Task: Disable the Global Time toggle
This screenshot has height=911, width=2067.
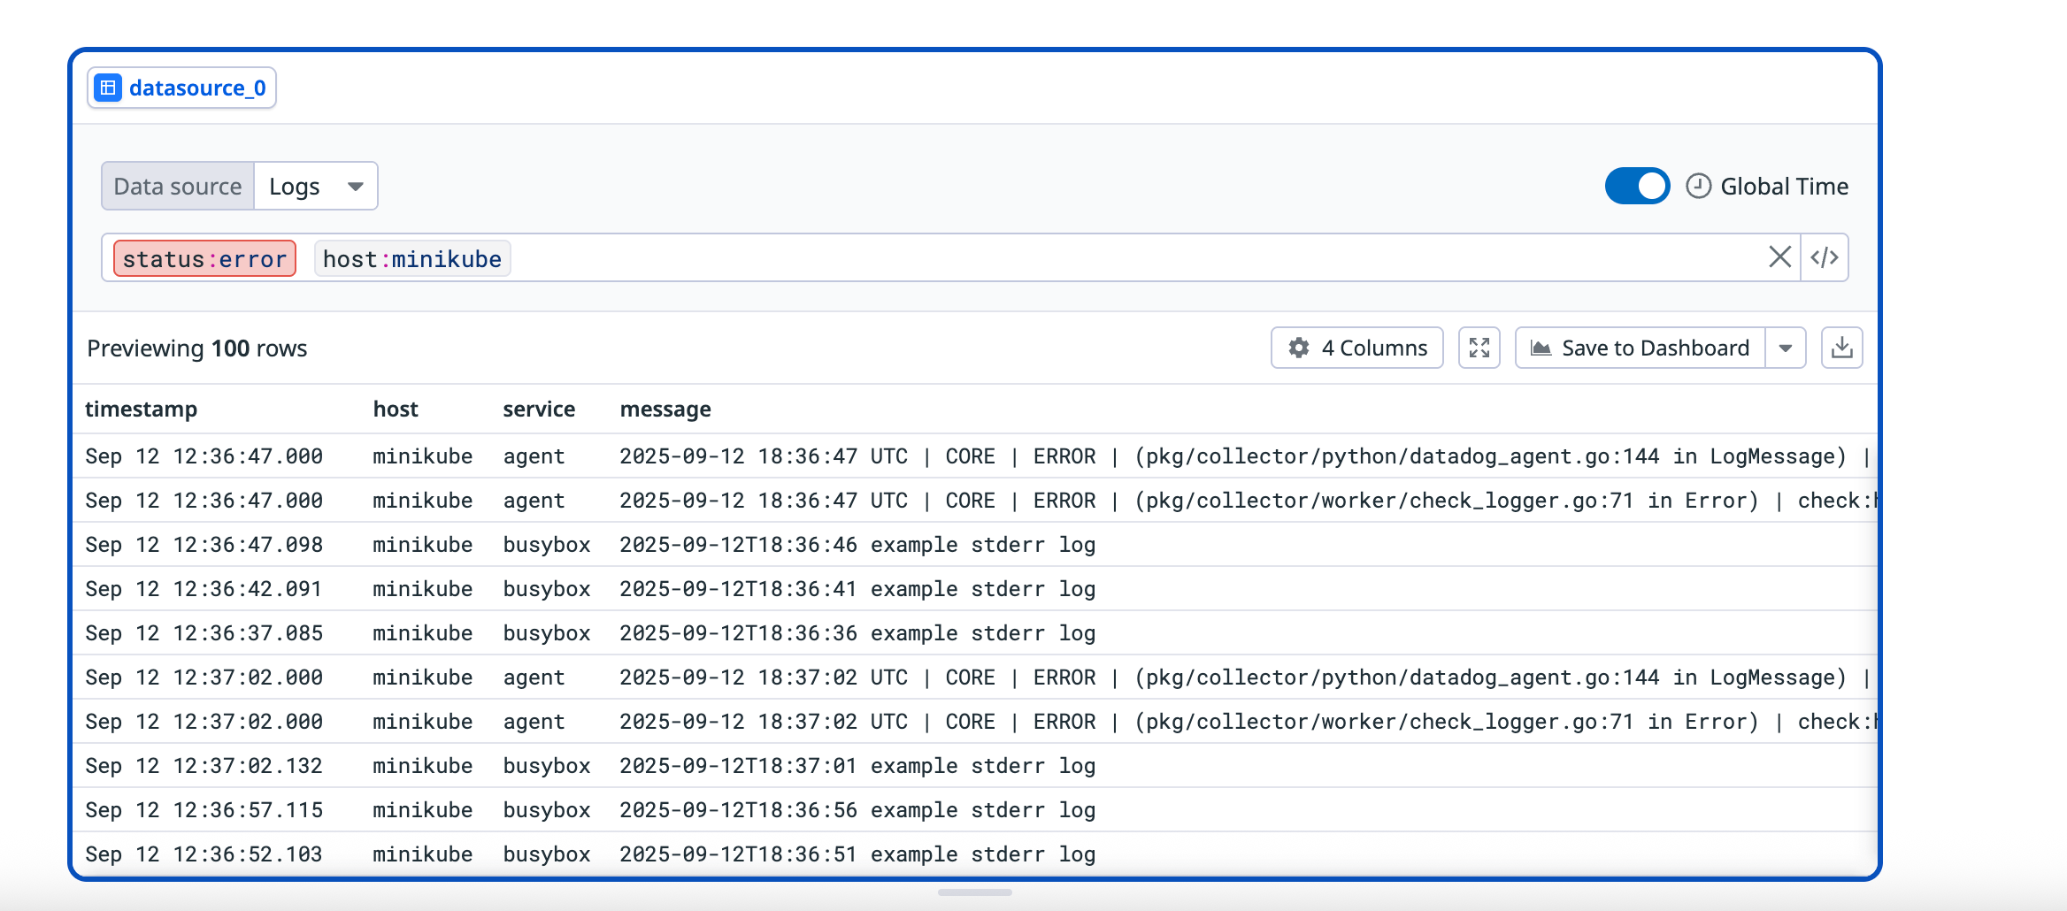Action: tap(1636, 186)
